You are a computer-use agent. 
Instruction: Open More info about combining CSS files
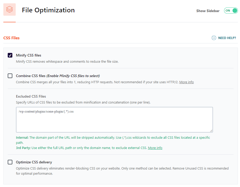[186, 82]
